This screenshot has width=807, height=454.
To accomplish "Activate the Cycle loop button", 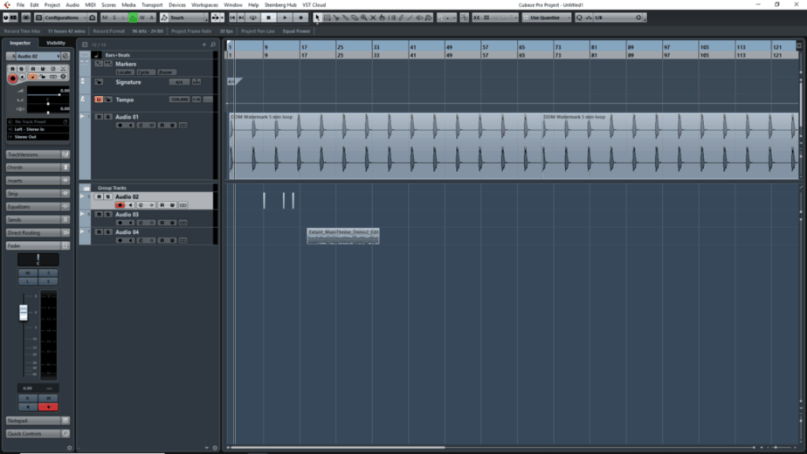I will click(252, 17).
